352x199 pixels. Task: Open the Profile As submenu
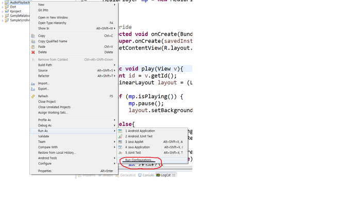point(74,120)
